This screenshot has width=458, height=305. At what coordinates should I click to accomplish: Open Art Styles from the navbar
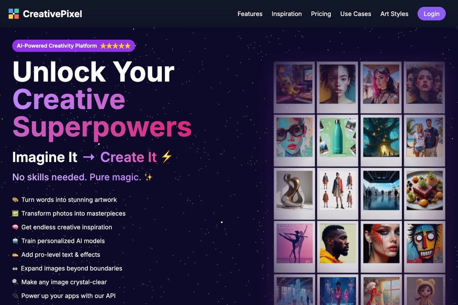394,14
